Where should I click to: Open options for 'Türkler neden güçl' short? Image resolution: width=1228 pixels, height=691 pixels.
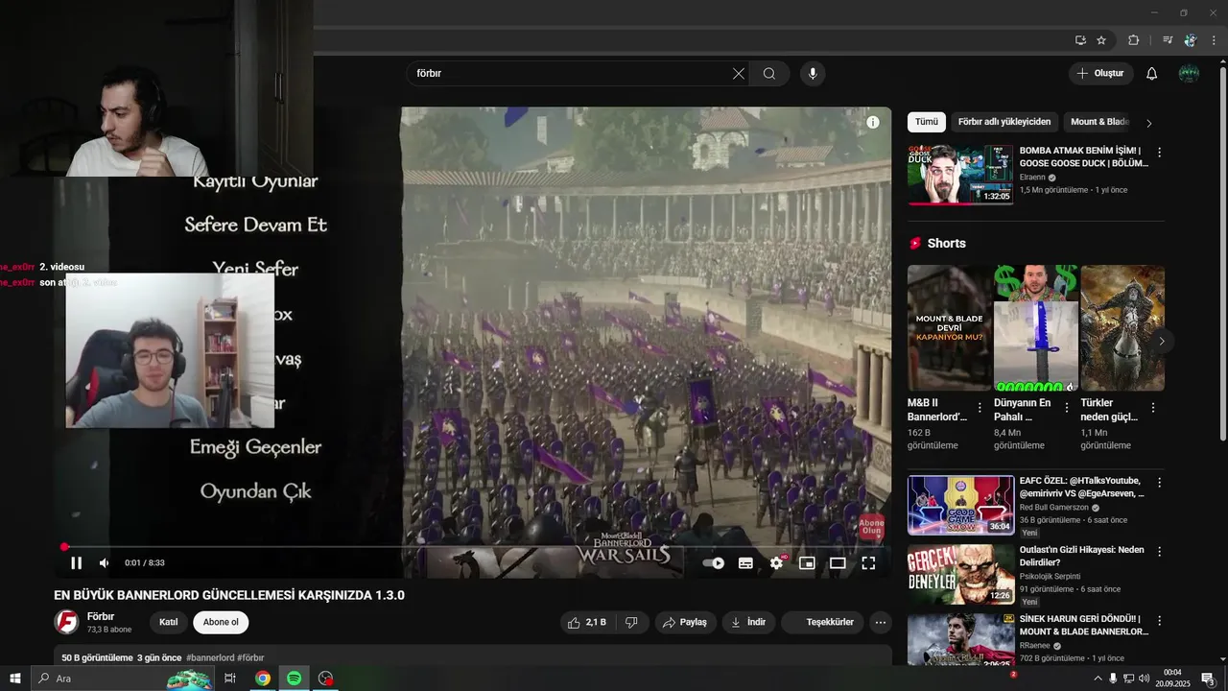(x=1153, y=408)
